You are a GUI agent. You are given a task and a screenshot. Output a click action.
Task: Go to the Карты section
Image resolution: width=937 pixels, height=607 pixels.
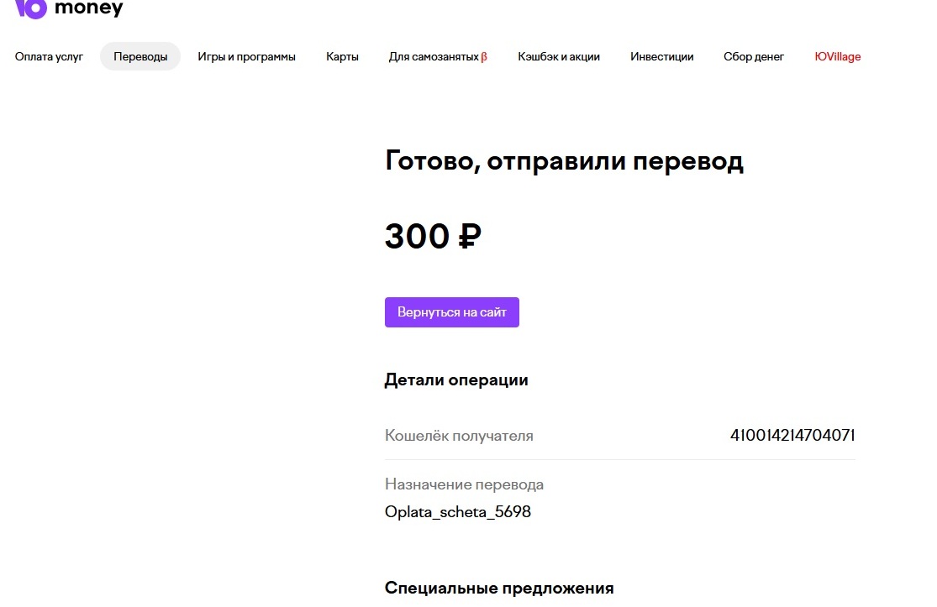pyautogui.click(x=342, y=57)
